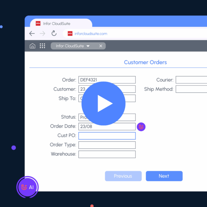Click the Ship Method field
This screenshot has height=207, width=207.
191,89
